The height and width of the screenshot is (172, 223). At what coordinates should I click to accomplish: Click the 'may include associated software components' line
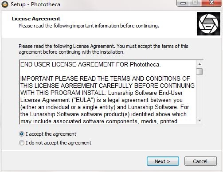pyautogui.click(x=99, y=121)
